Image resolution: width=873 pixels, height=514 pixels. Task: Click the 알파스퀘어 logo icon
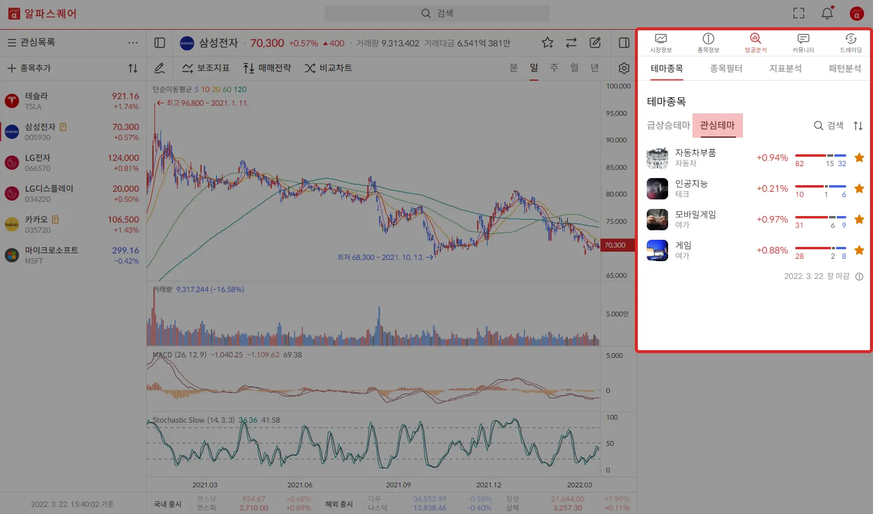tap(14, 13)
